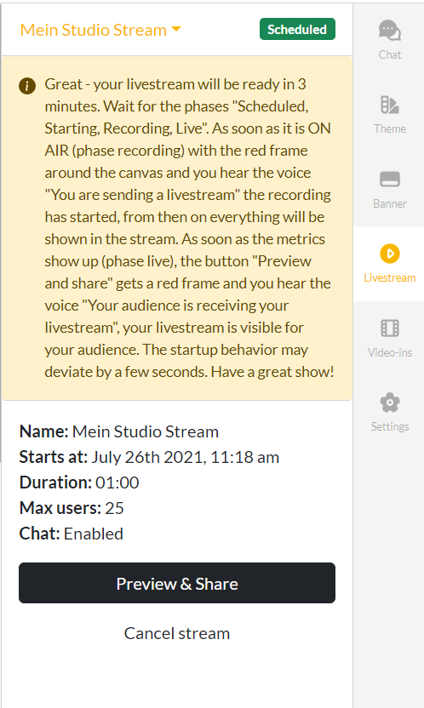
Task: Click the green Scheduled status badge
Action: tap(297, 29)
